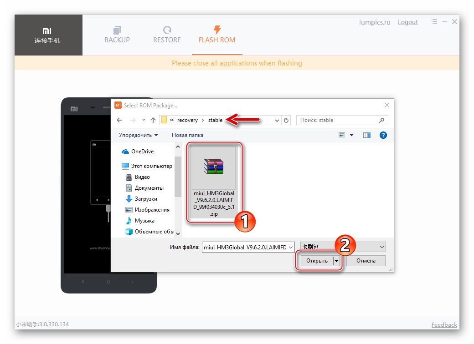This screenshot has width=474, height=344.
Task: Go back in the file dialog
Action: pyautogui.click(x=120, y=120)
